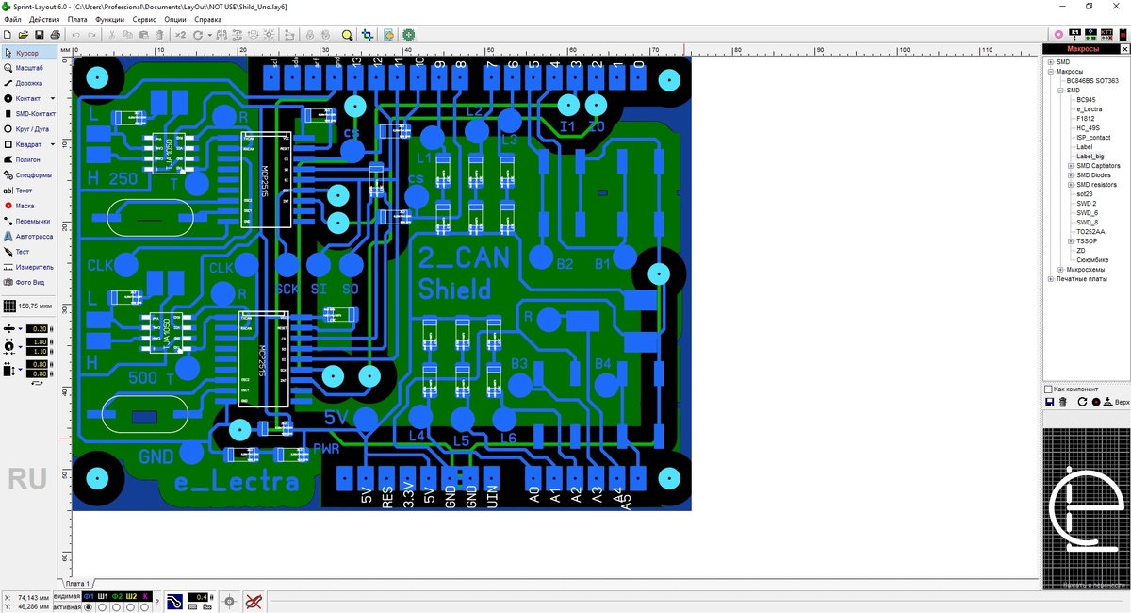Image resolution: width=1131 pixels, height=613 pixels.
Task: Select the SMD-Контакт tool
Action: [x=28, y=113]
